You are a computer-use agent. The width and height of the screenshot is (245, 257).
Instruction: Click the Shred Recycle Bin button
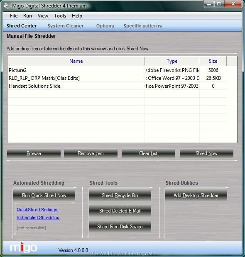120,195
